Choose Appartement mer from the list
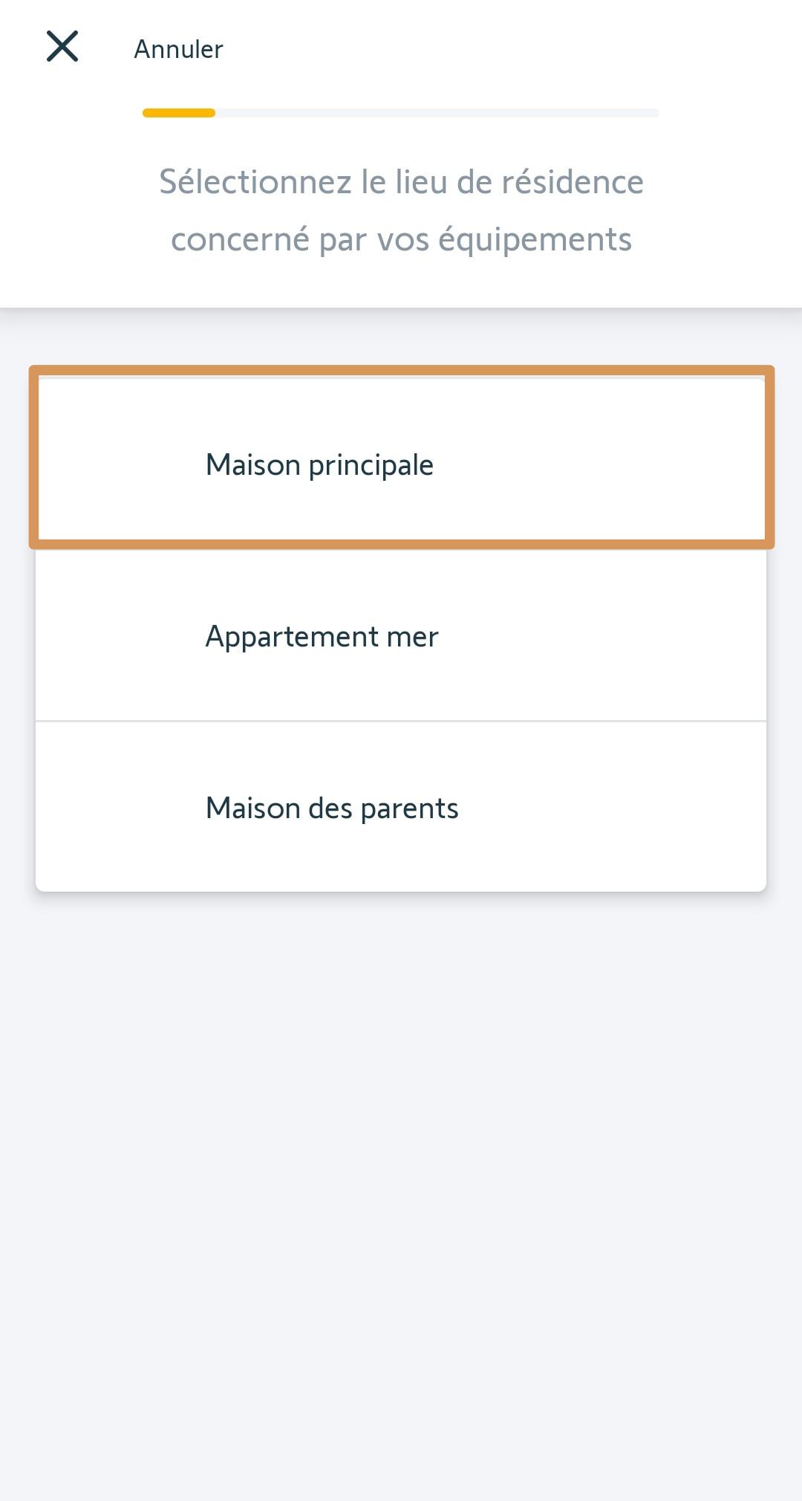The image size is (802, 1501). pos(322,637)
